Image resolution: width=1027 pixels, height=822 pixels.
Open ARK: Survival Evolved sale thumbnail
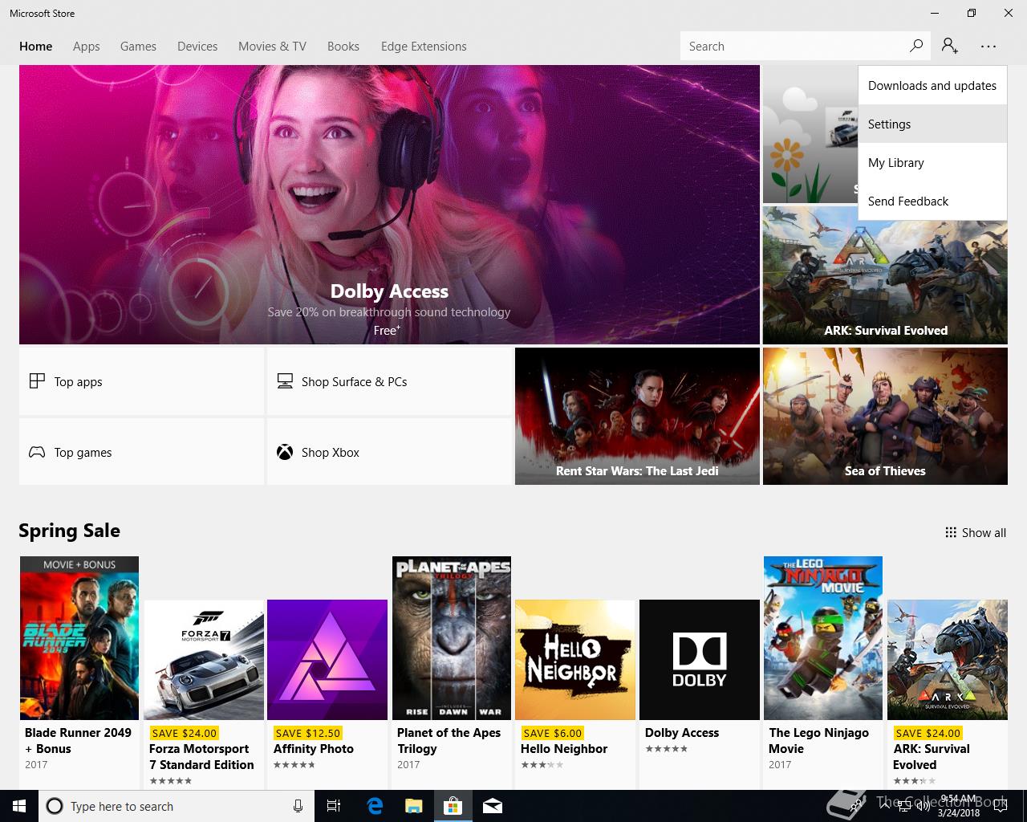coord(948,660)
